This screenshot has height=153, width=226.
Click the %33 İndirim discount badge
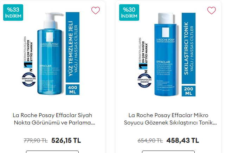tap(13, 13)
